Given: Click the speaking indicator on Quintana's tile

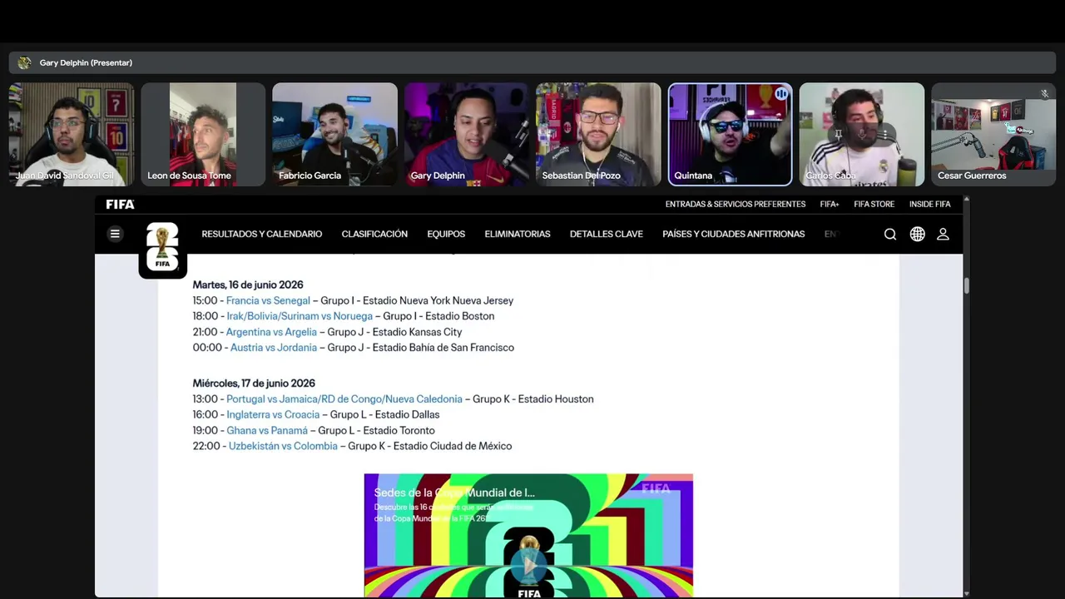Looking at the screenshot, I should point(781,94).
